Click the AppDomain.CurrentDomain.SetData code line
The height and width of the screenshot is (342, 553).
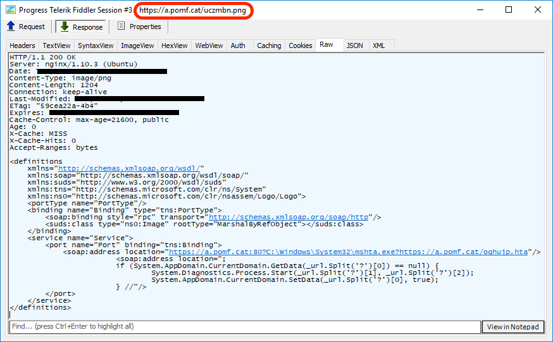point(295,279)
